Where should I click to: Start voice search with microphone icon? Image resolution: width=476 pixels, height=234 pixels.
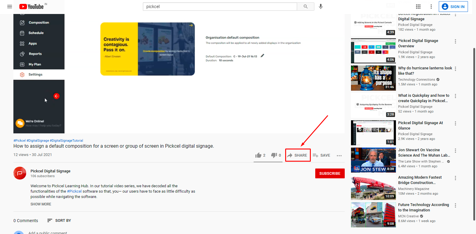pos(321,7)
